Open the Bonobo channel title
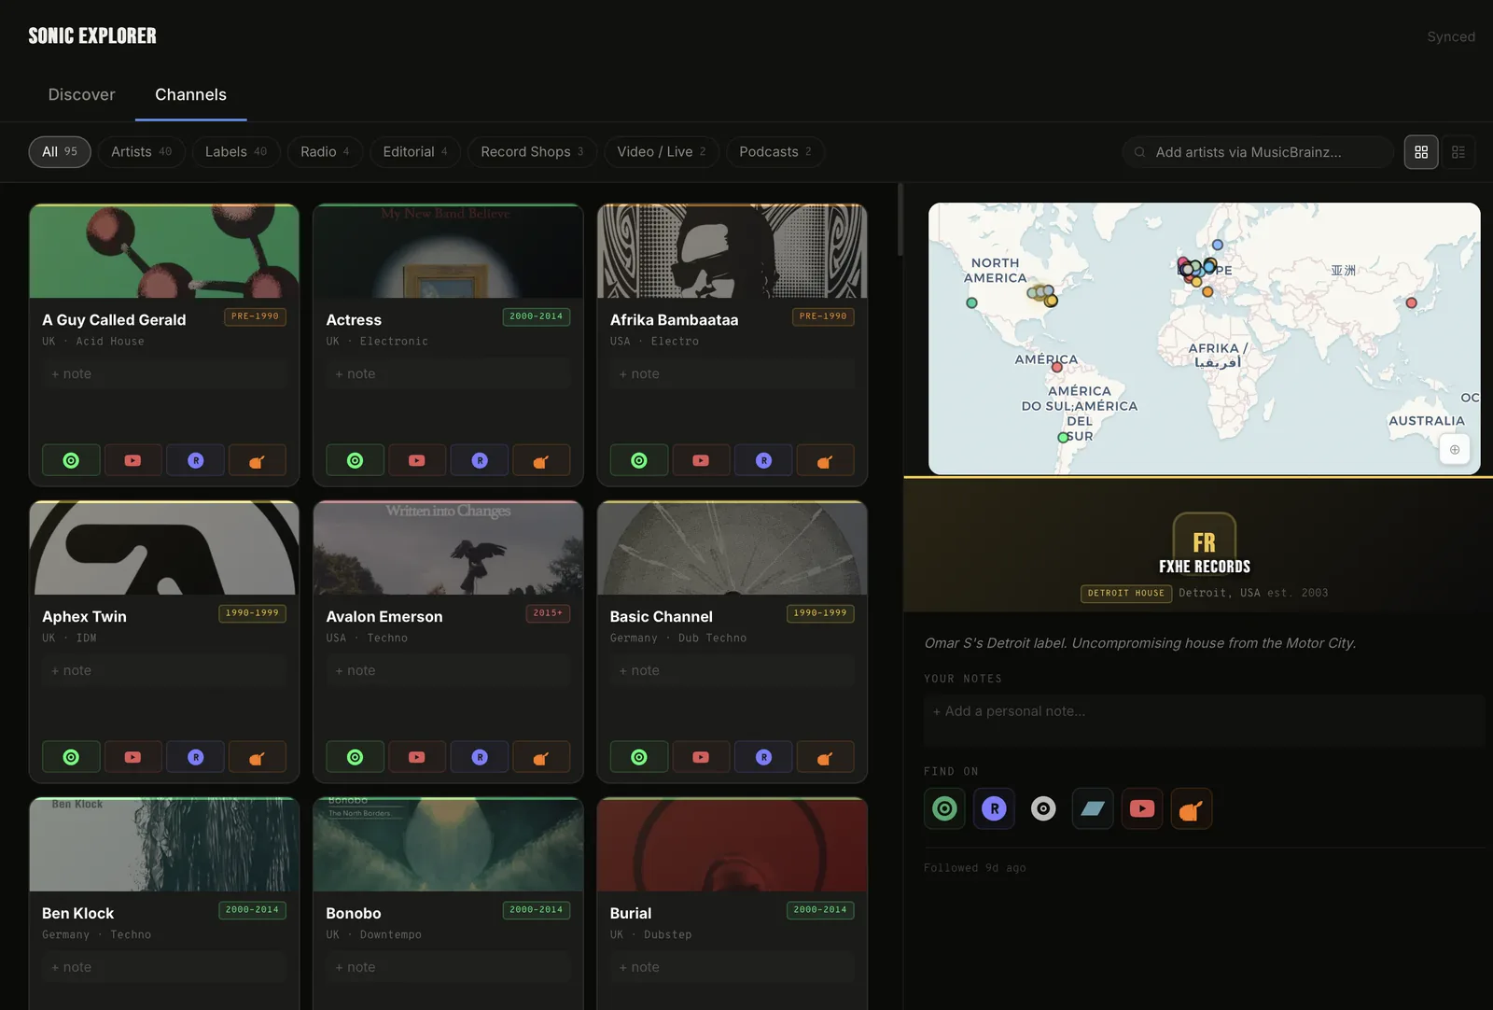Screen dimensions: 1493x1010 (x=354, y=913)
